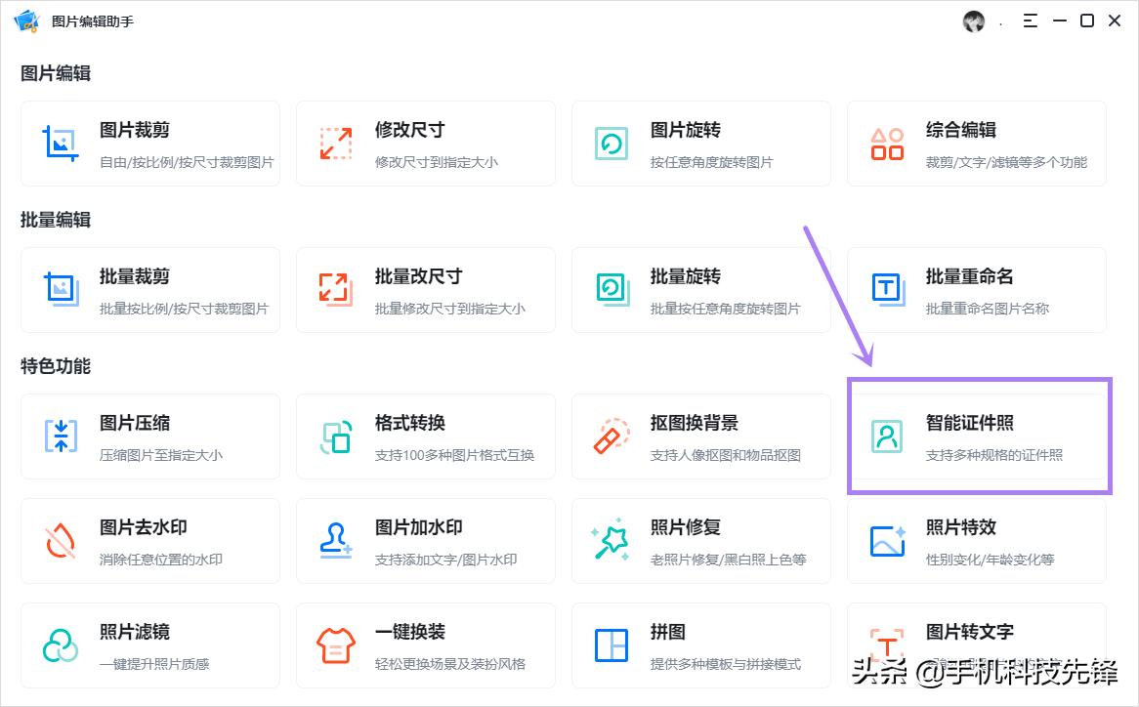1139x707 pixels.
Task: Click the user avatar in title bar
Action: point(974,21)
